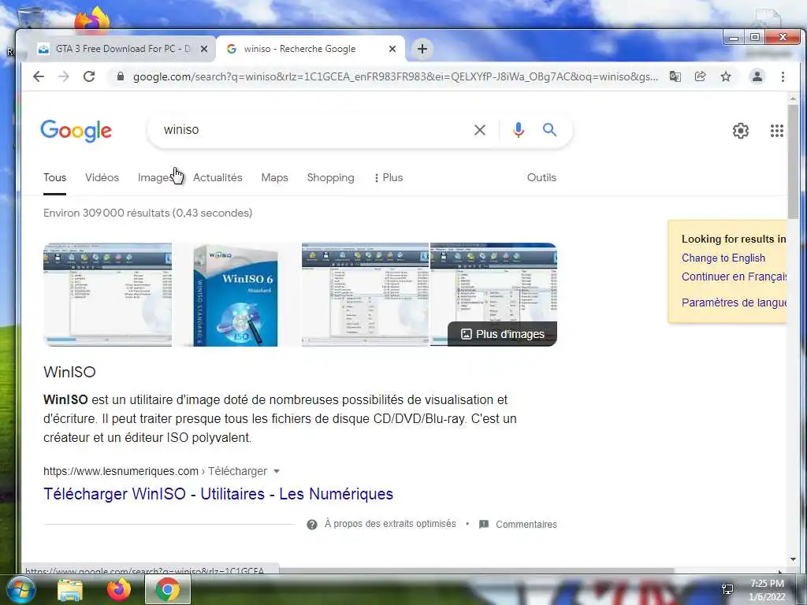Switch to Images results
The image size is (807, 605).
coord(155,177)
